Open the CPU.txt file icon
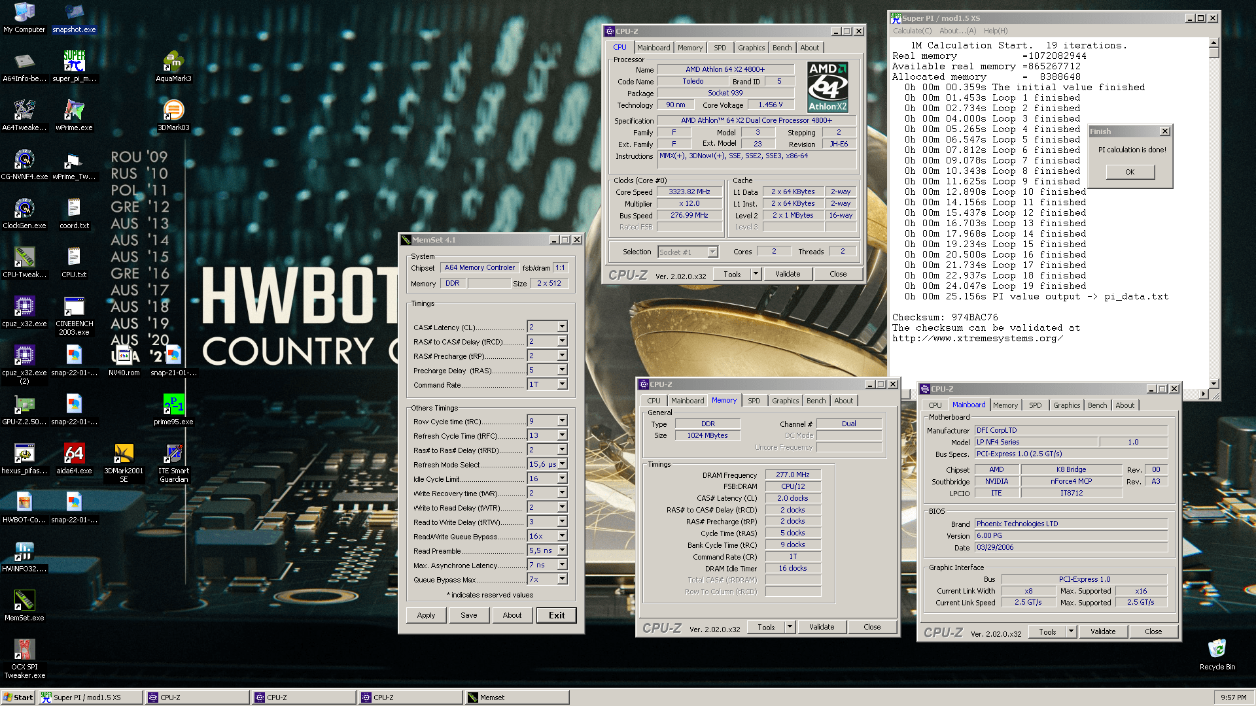 (74, 263)
